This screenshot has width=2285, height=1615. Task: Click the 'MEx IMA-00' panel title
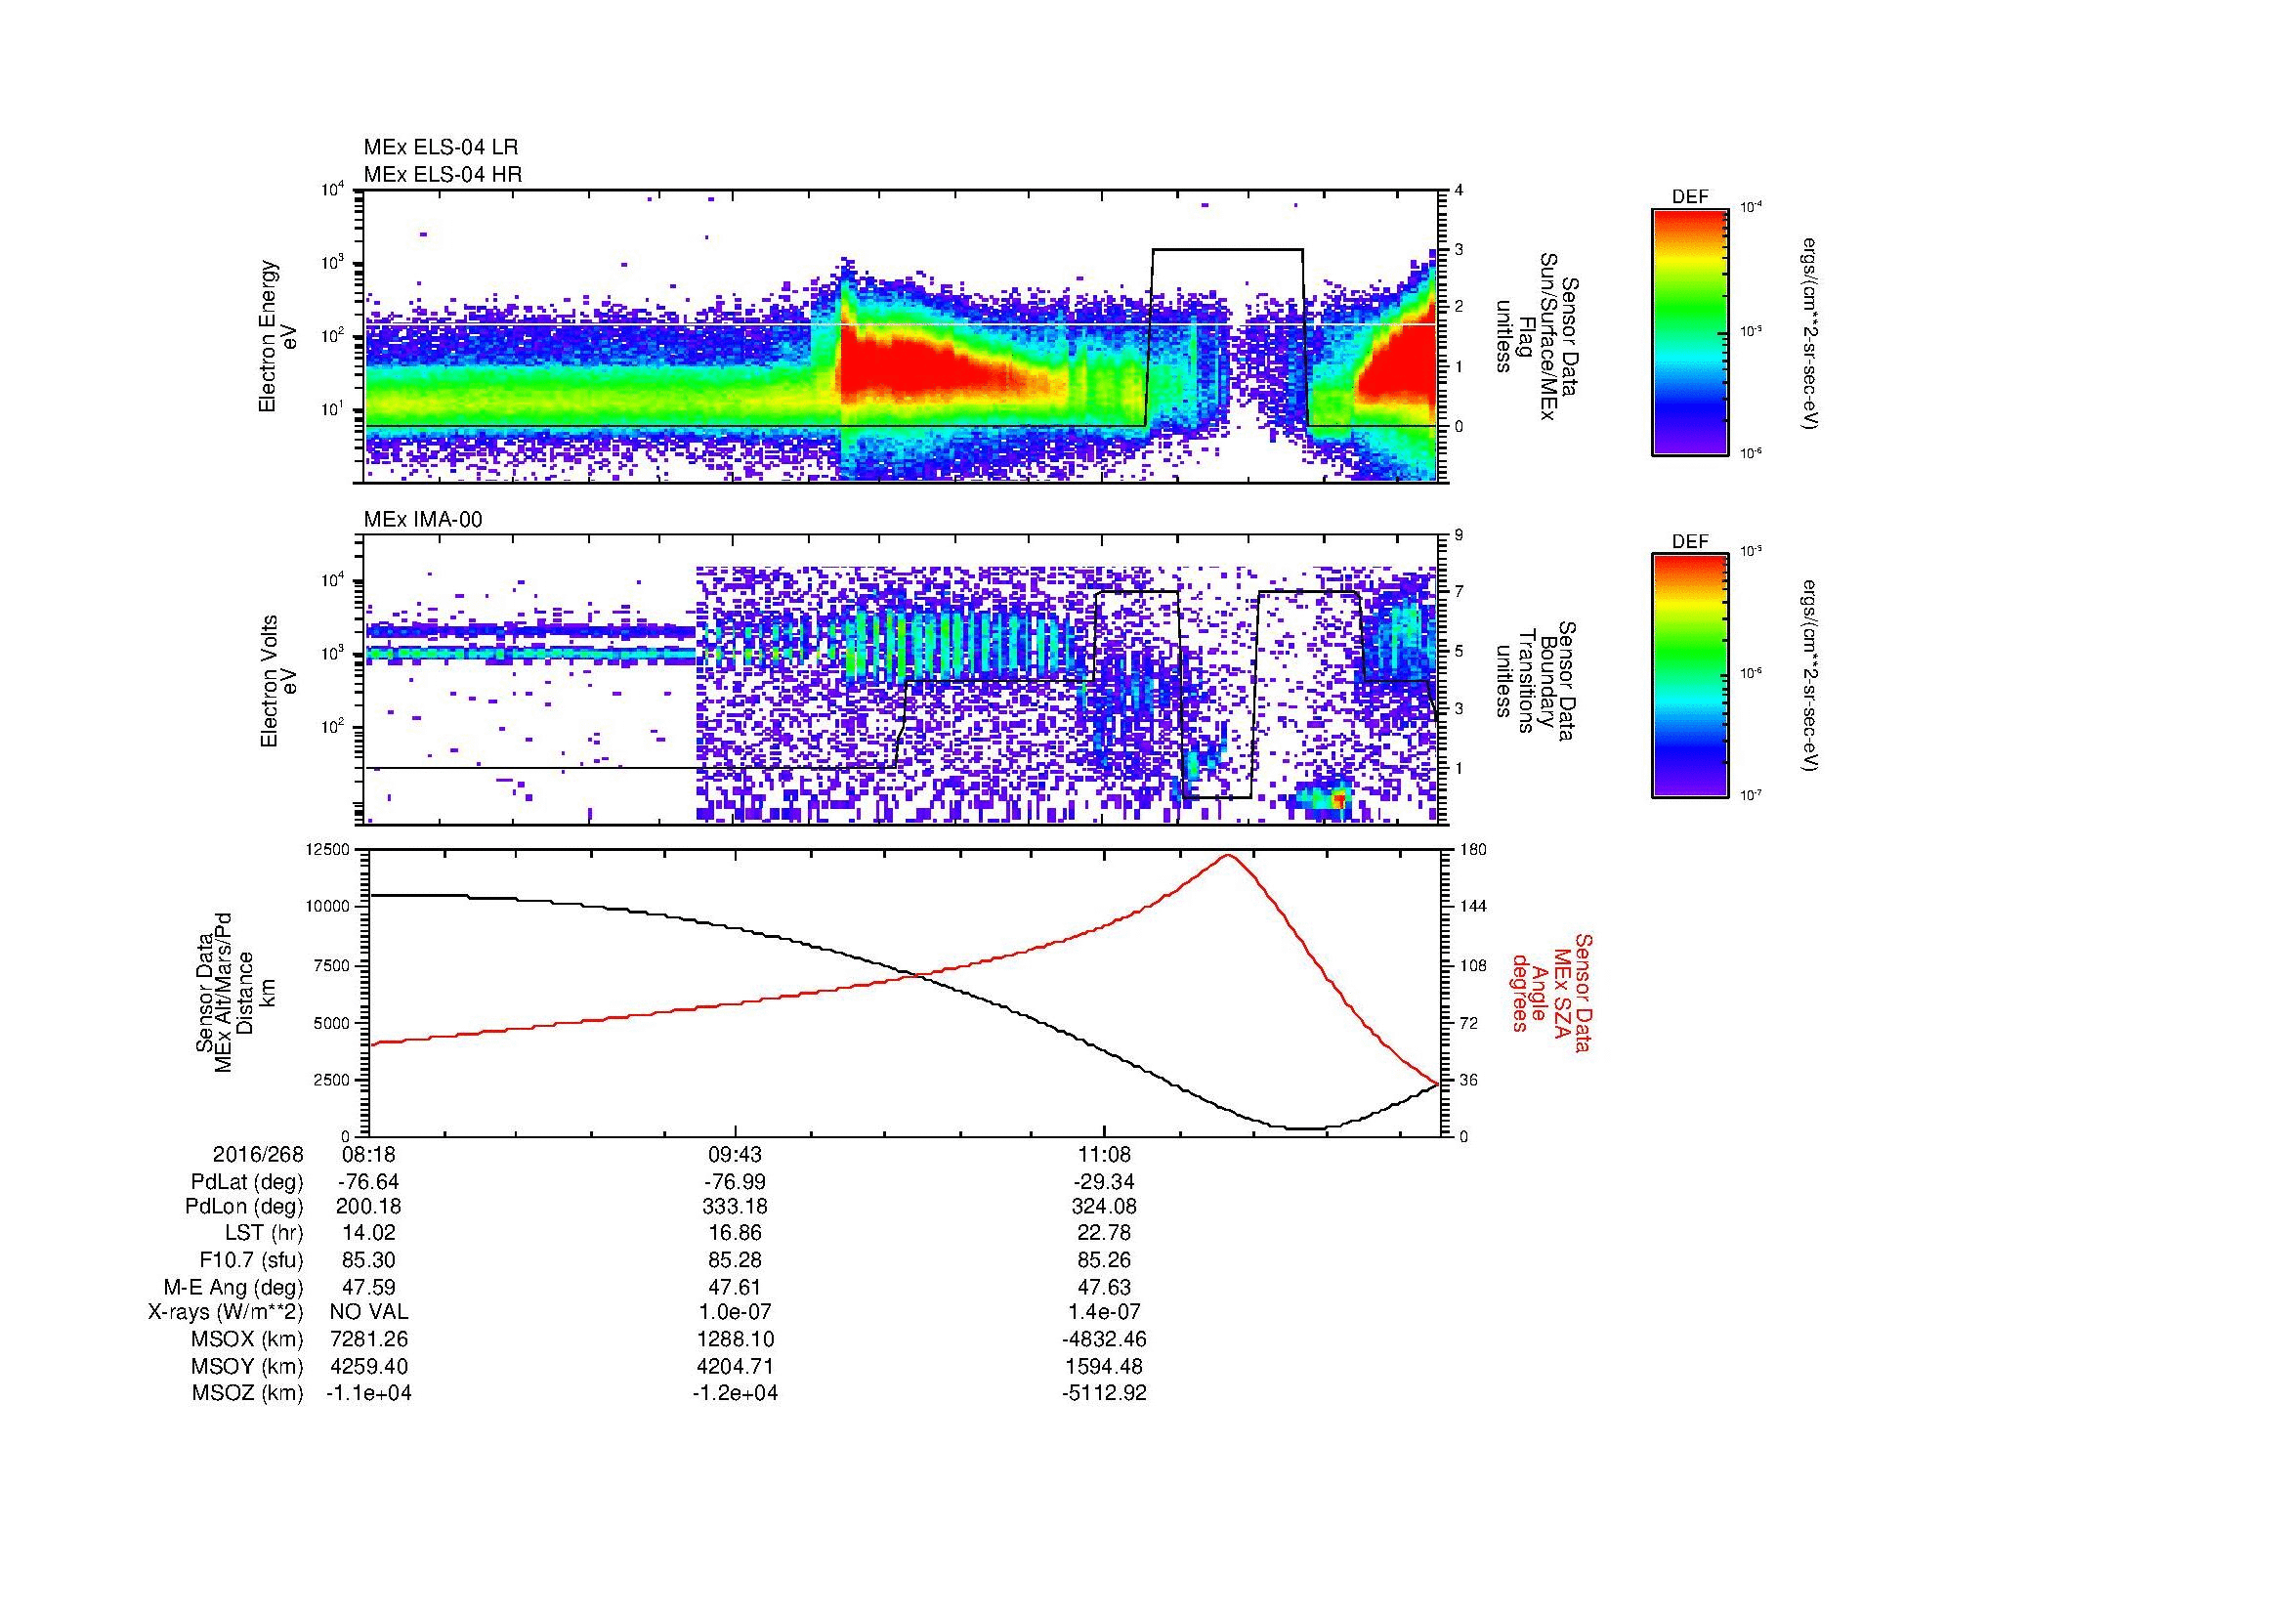423,520
